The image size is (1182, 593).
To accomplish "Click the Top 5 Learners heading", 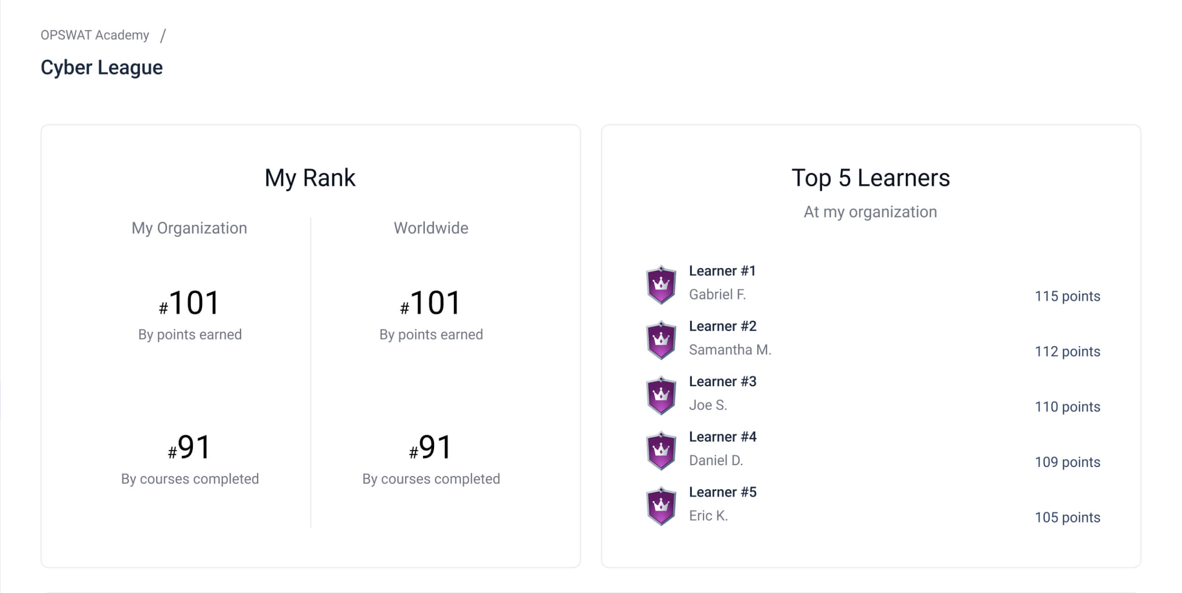I will coord(870,178).
